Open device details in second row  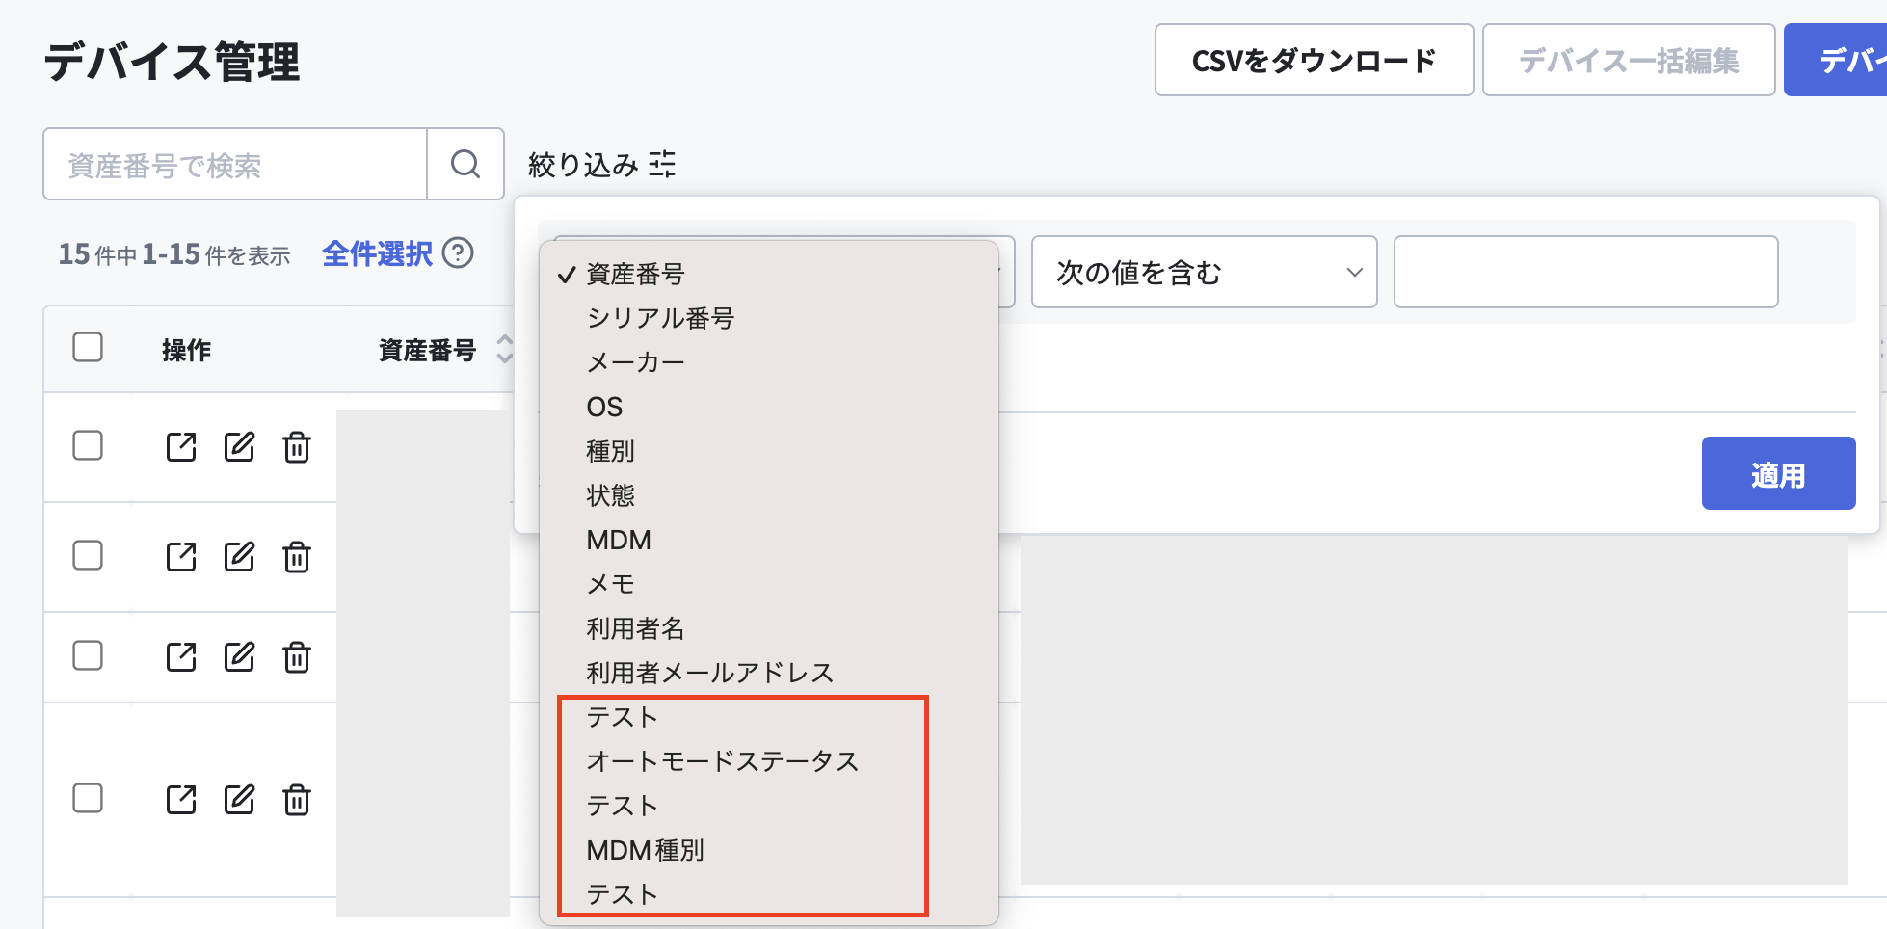click(181, 557)
